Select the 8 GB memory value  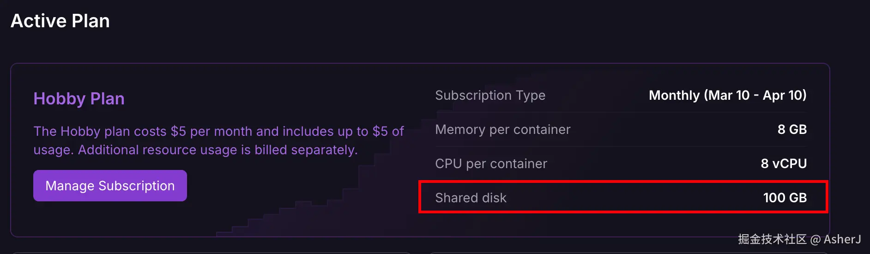tap(792, 129)
